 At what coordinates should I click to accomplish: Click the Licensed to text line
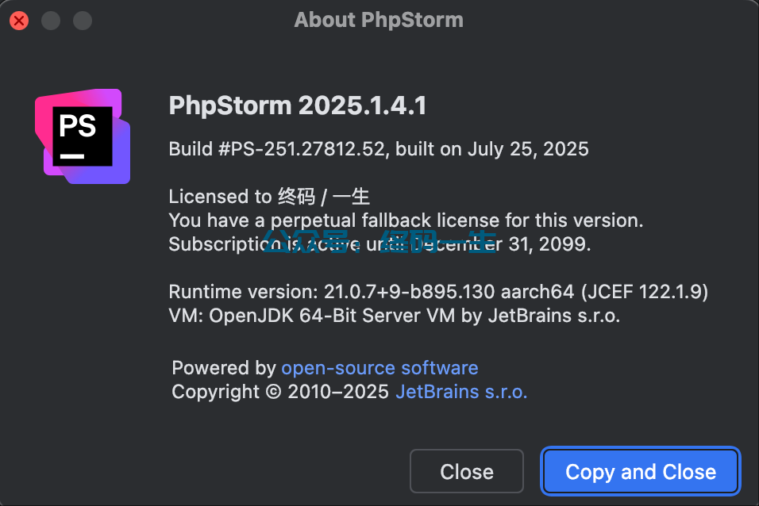click(269, 197)
